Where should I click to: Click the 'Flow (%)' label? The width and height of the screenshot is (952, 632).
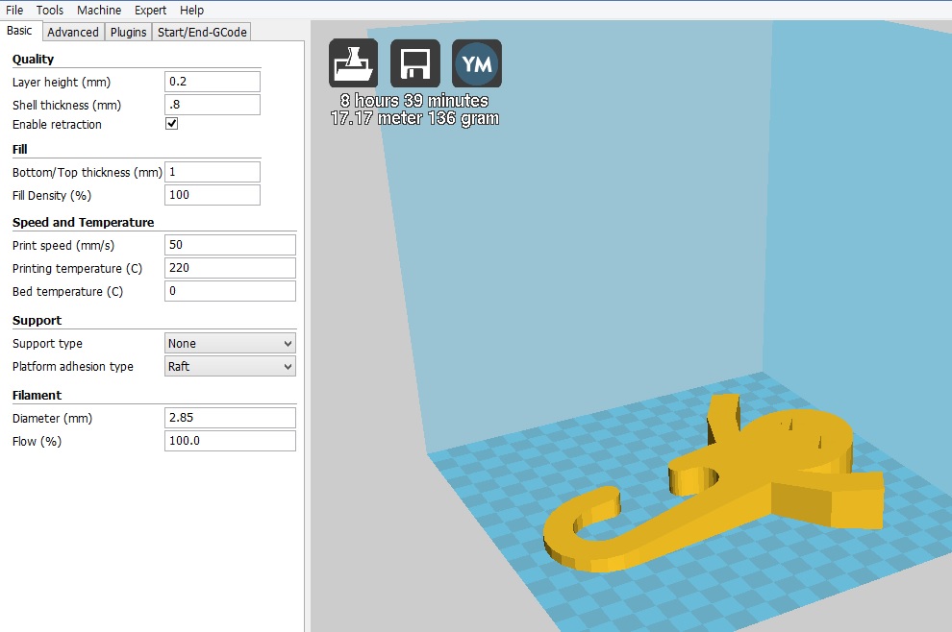38,441
